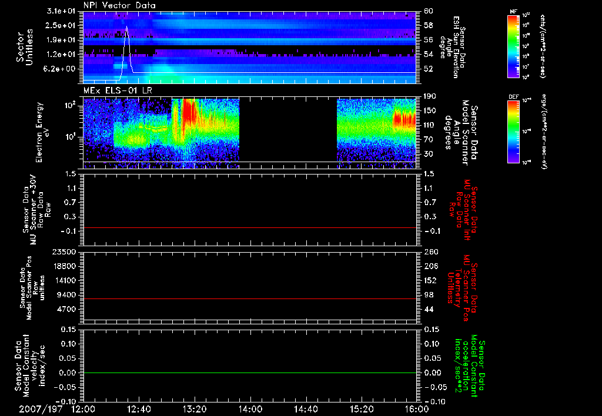Click the red trace in Model Scanner Pos plot
This screenshot has height=416, width=602.
pos(249,298)
